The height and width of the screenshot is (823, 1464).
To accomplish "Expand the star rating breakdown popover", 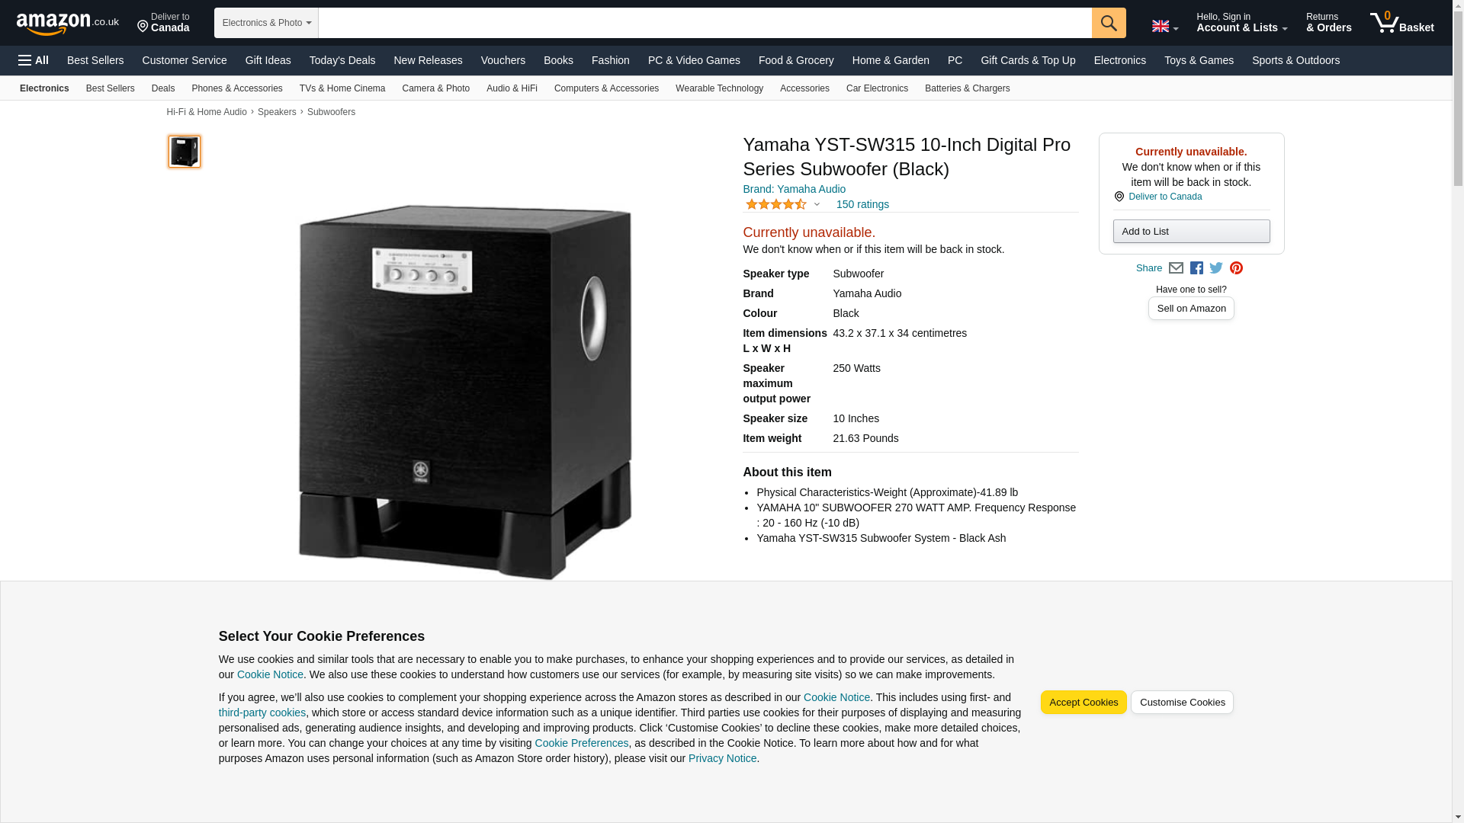I will coord(782,204).
